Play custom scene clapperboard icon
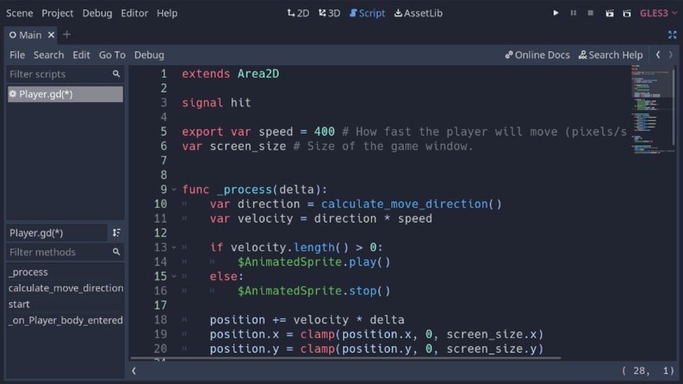 (x=627, y=13)
